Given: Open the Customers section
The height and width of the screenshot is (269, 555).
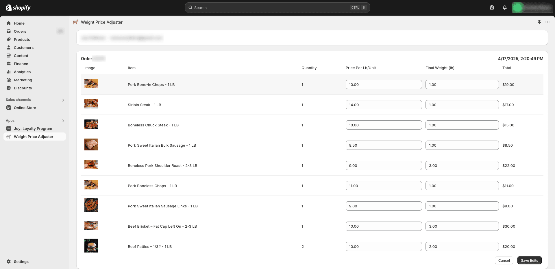Looking at the screenshot, I should [x=24, y=47].
